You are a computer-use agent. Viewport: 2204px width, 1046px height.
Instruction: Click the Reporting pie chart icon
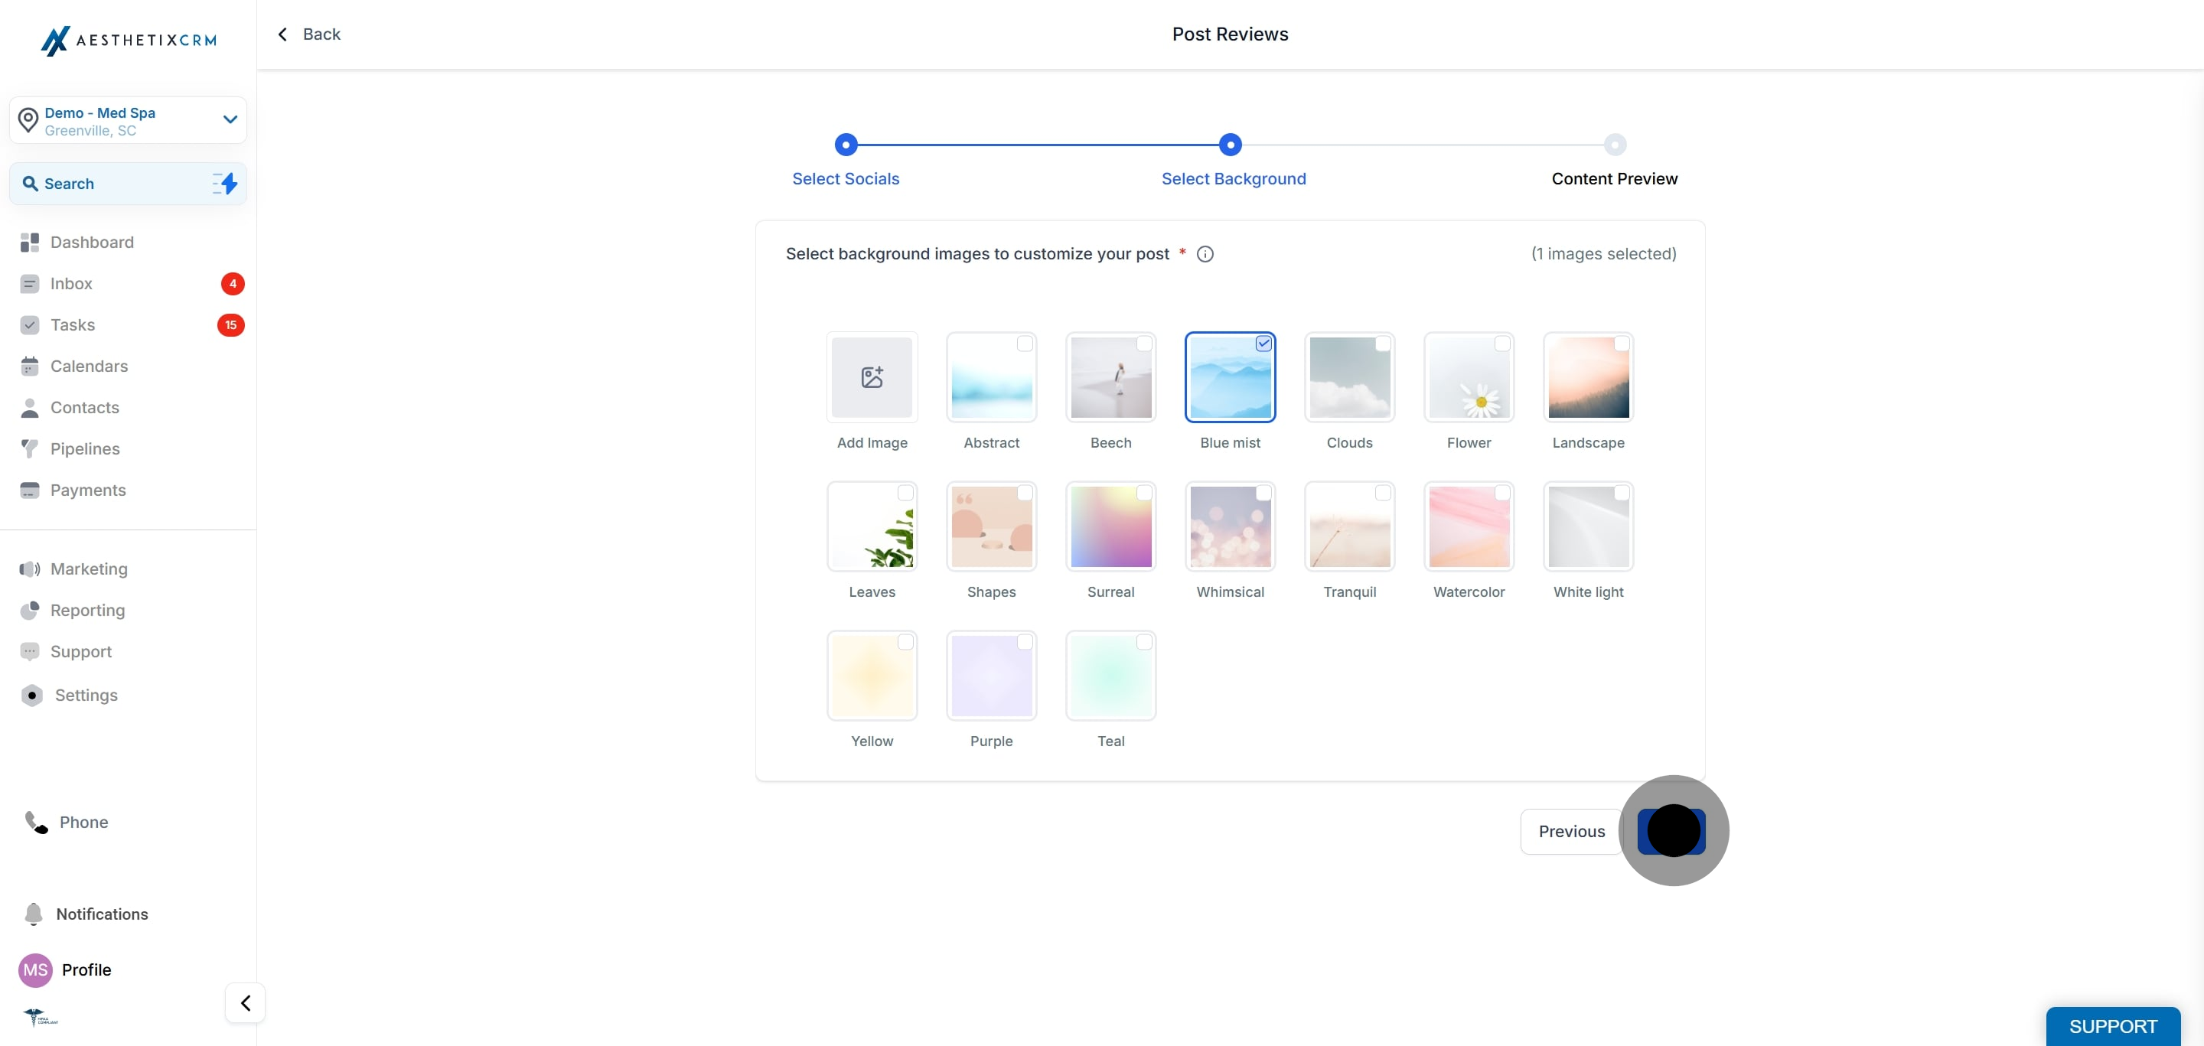[x=30, y=610]
